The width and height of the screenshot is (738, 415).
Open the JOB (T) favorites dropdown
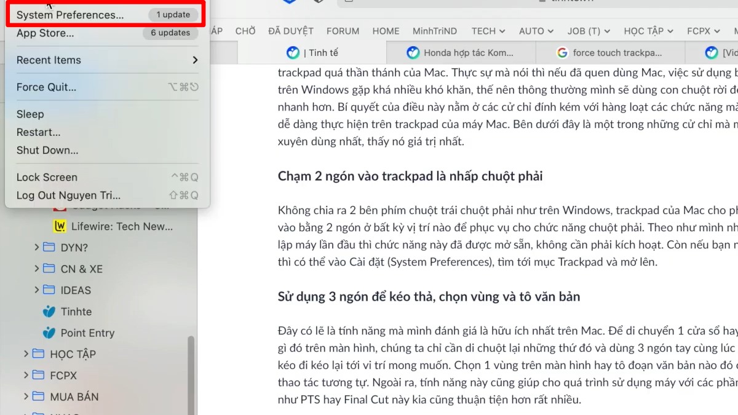click(589, 31)
